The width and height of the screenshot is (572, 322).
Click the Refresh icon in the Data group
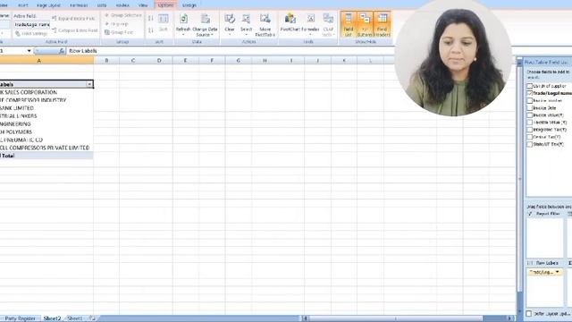[183, 19]
